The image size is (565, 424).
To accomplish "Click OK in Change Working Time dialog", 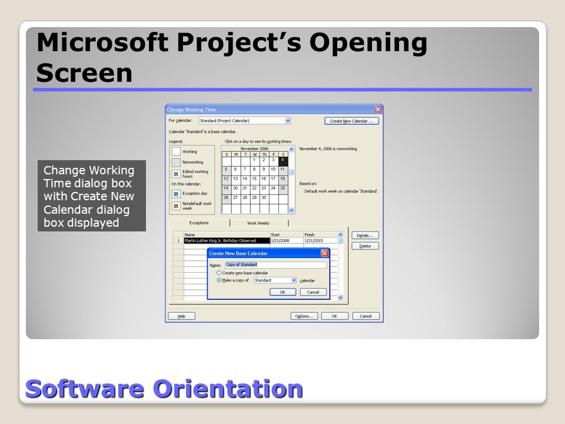I will pyautogui.click(x=335, y=316).
